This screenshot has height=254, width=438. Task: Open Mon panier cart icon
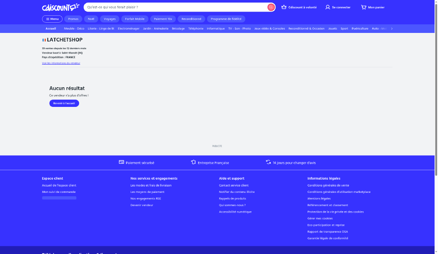(364, 7)
